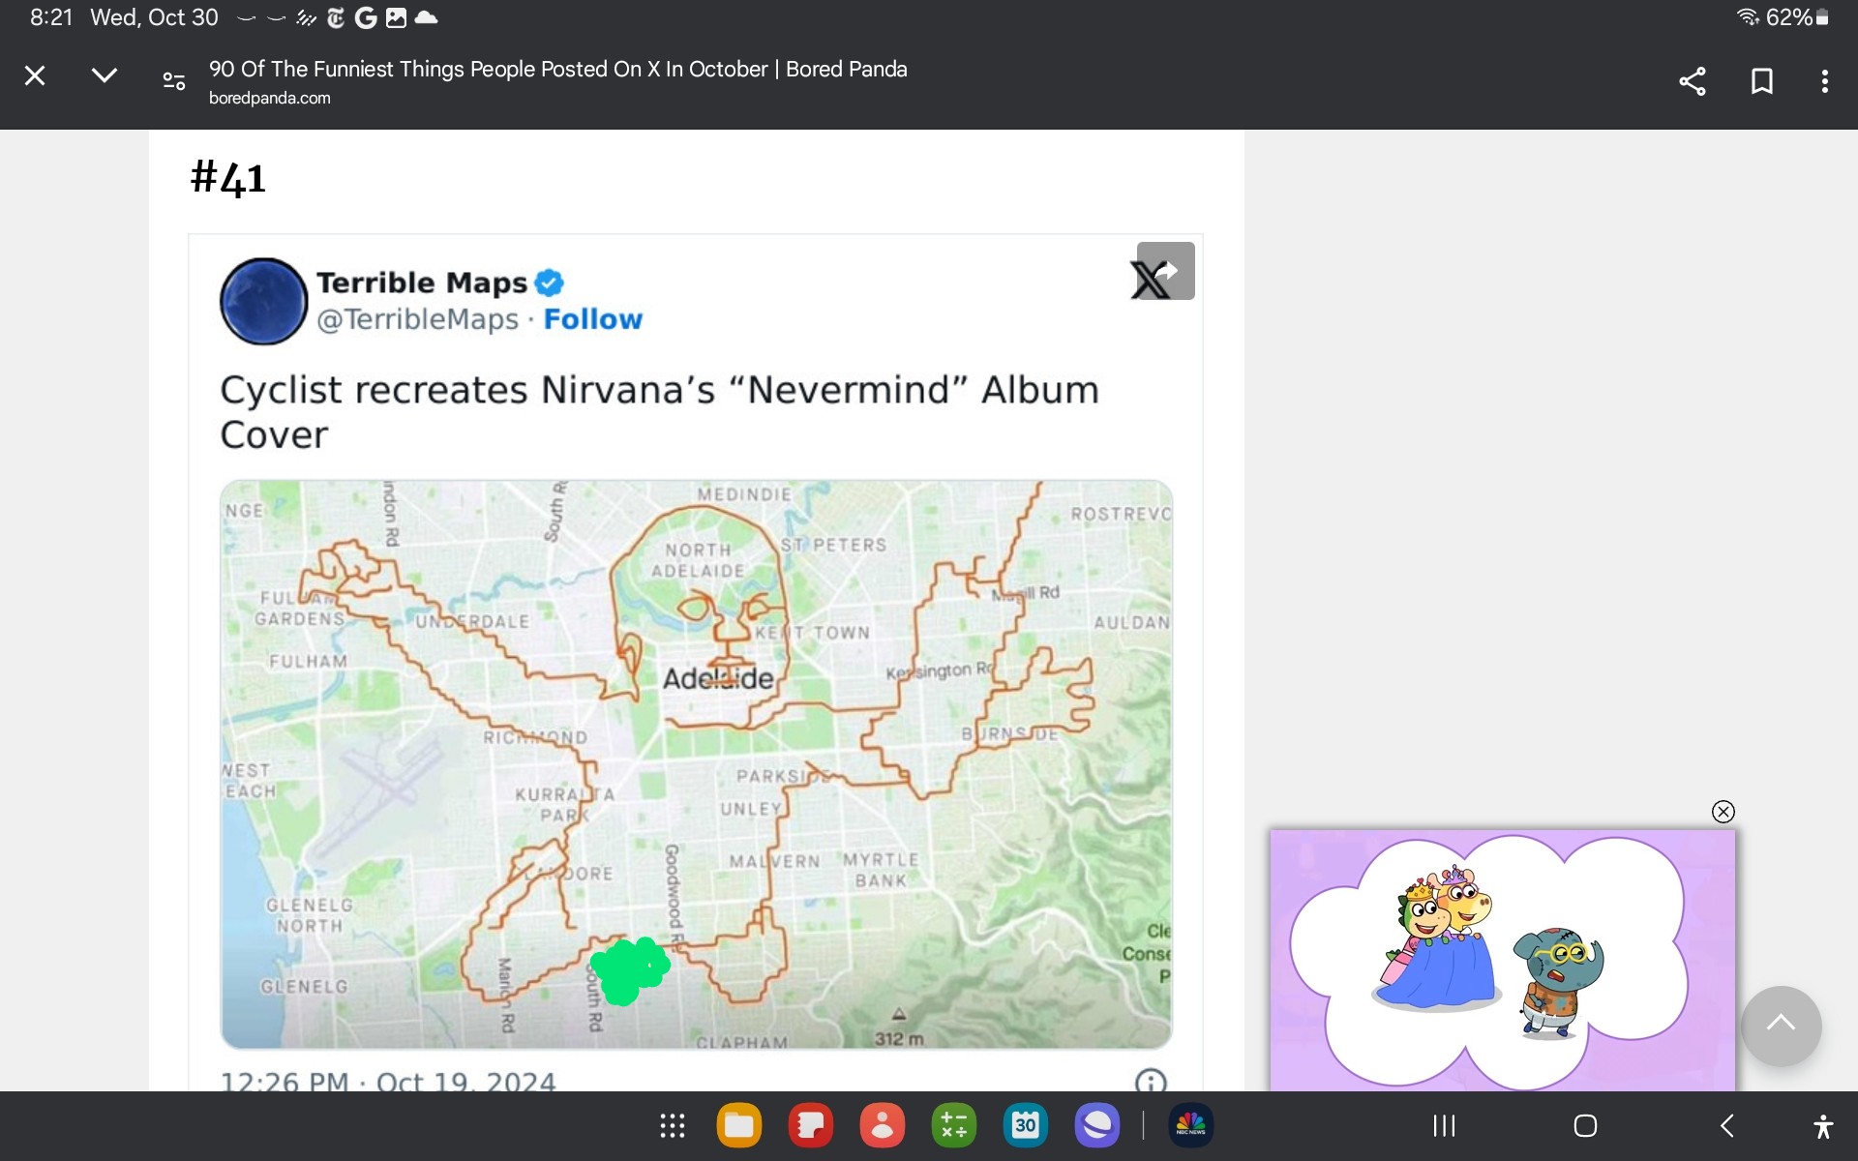
Task: Bookmark this page
Action: 1761,81
